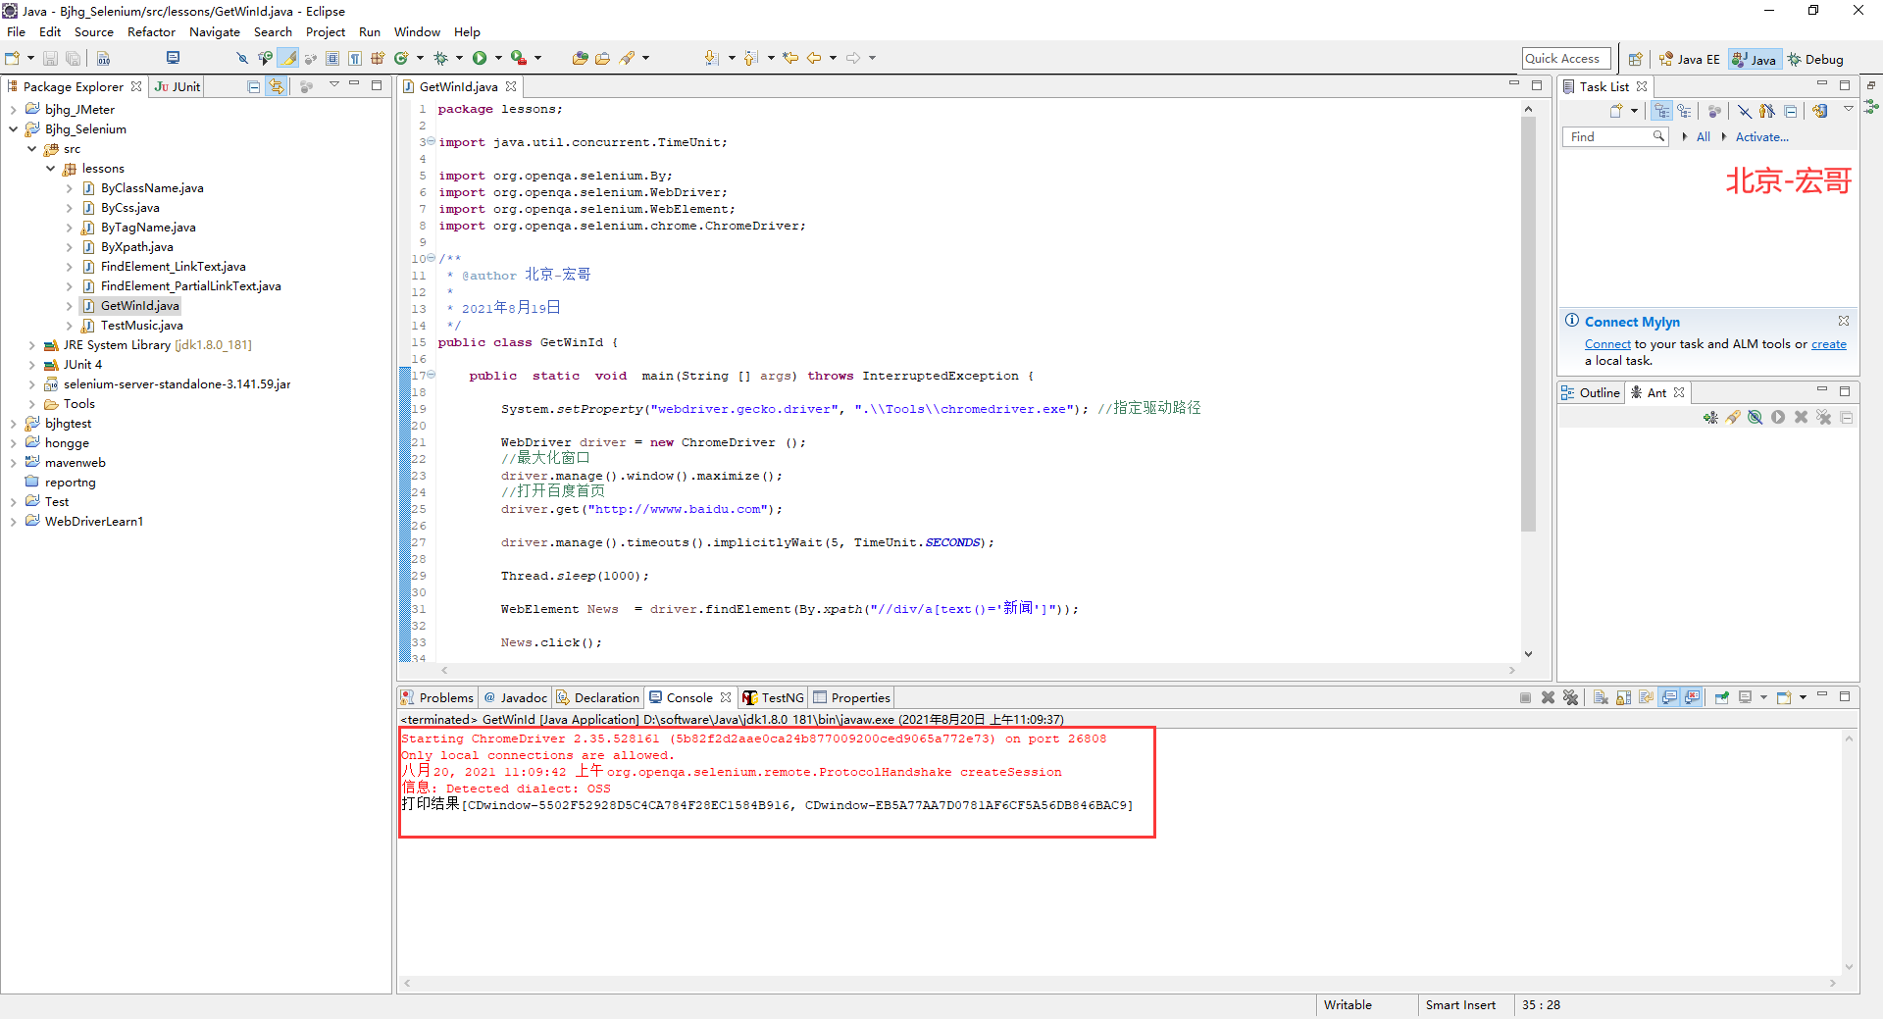1883x1019 pixels.
Task: Click the All filter in Task List
Action: click(1704, 137)
